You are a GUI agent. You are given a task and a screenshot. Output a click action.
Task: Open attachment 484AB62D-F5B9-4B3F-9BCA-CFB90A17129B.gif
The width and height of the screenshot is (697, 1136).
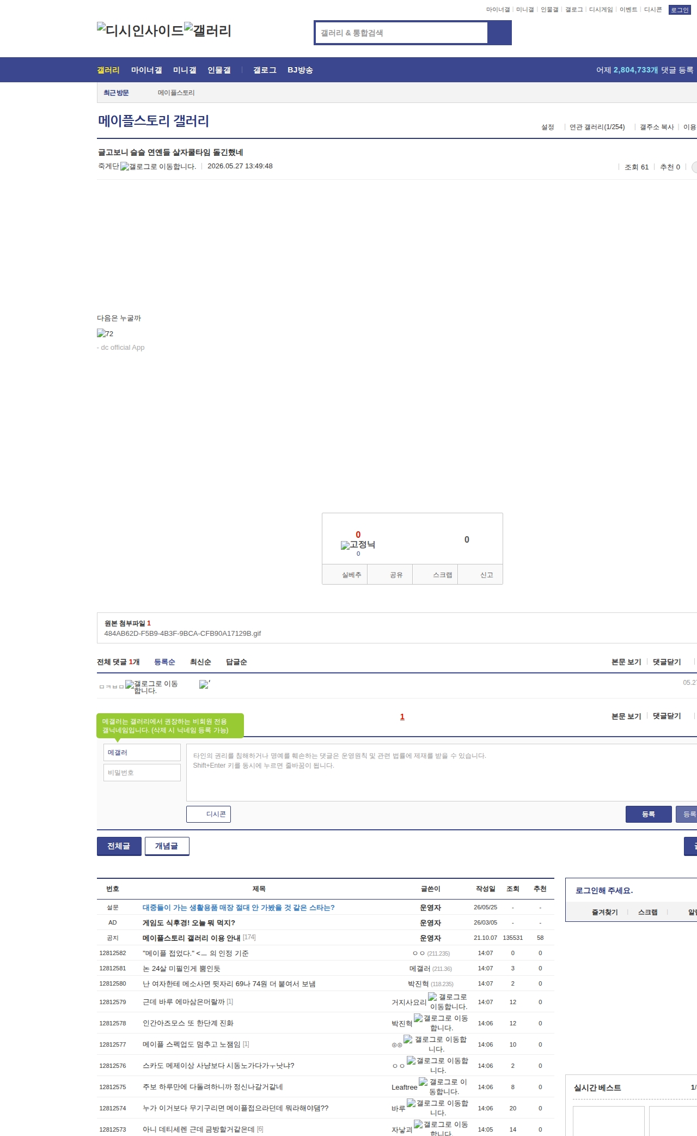[x=182, y=633]
